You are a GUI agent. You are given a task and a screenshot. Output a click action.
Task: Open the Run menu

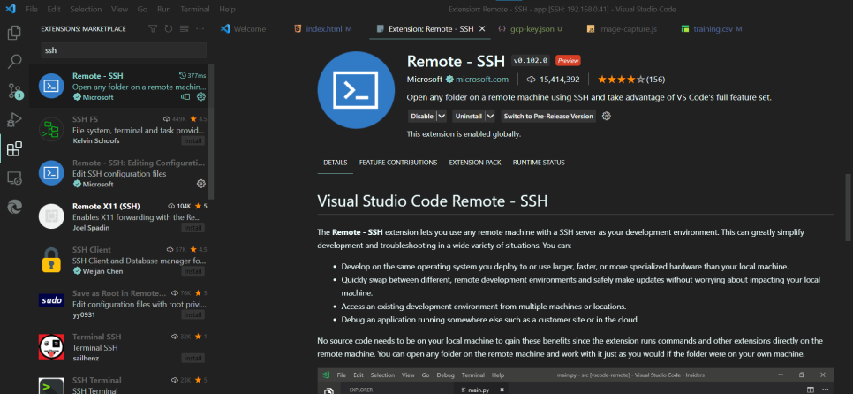coord(163,9)
